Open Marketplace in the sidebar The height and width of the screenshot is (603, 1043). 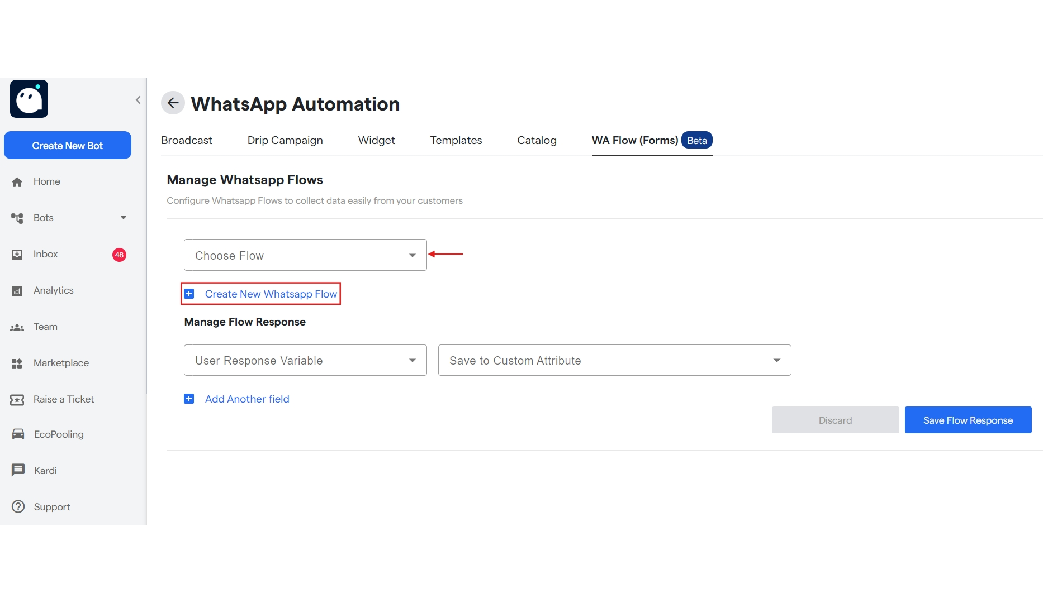[61, 363]
